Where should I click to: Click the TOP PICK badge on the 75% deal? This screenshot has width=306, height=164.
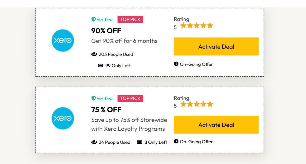(x=130, y=98)
